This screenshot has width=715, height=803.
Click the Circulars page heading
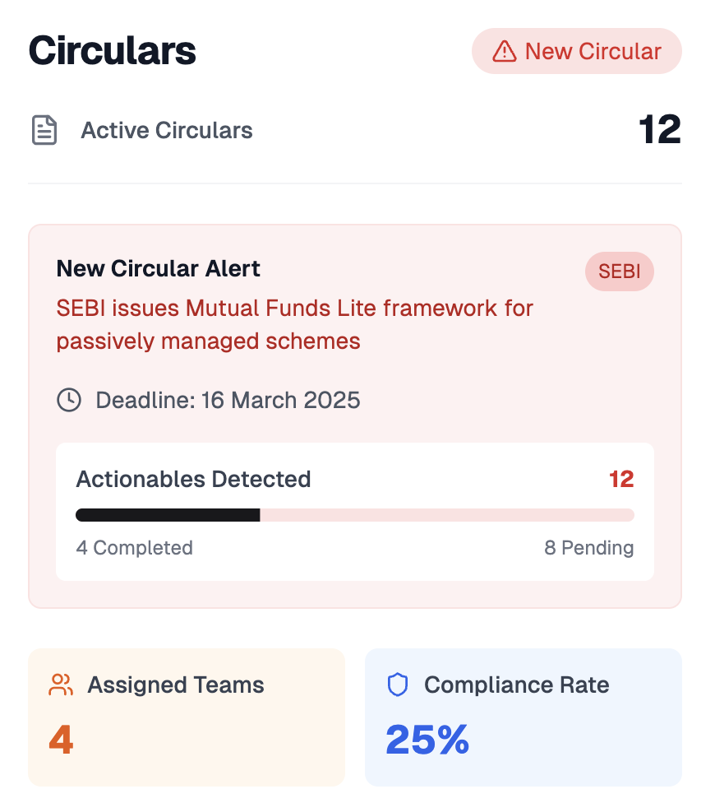click(x=113, y=50)
